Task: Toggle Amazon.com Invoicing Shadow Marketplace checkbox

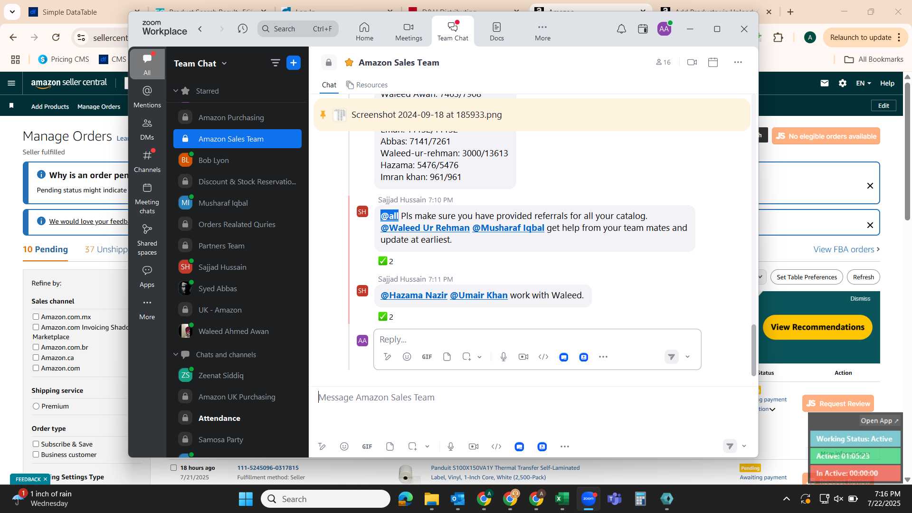Action: (36, 327)
